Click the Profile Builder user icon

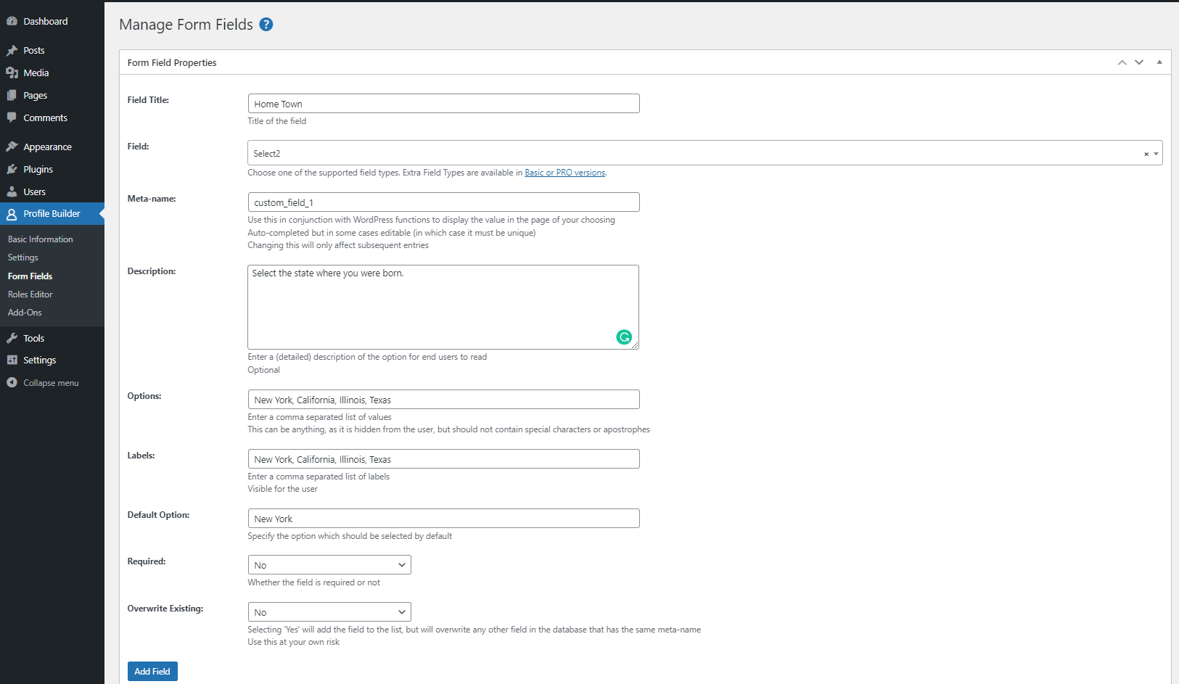pyautogui.click(x=12, y=214)
